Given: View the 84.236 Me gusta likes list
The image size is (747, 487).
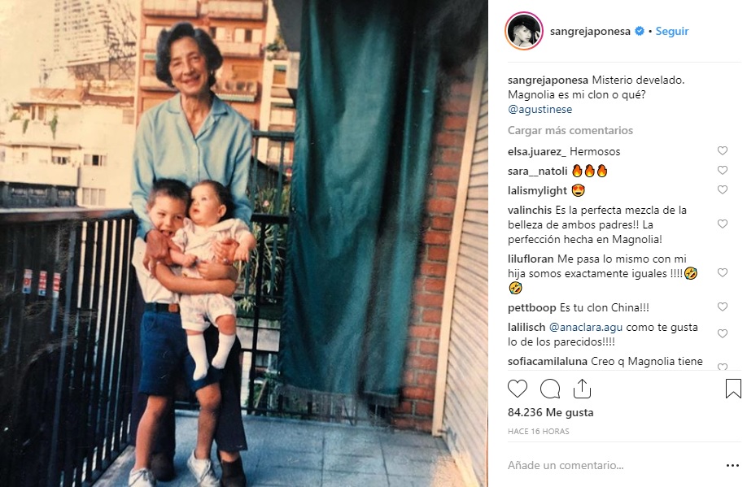Looking at the screenshot, I should tap(550, 412).
